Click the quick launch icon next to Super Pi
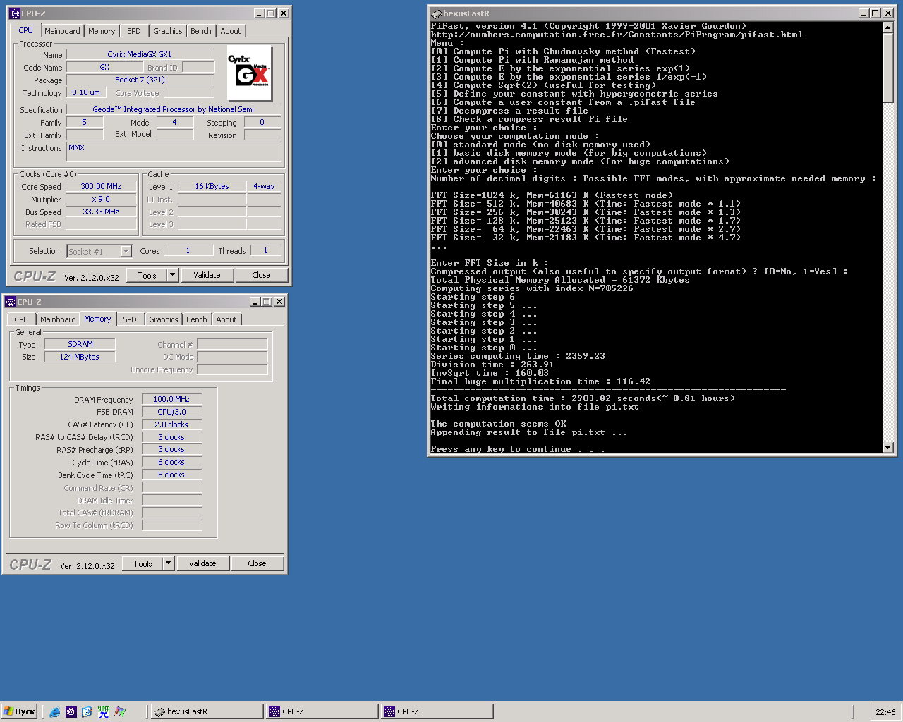 pyautogui.click(x=120, y=712)
